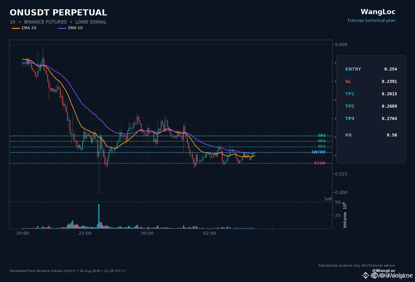Click the LONG SIGNAL subtitle text
Viewport: 415px width, 282px height.
91,22
